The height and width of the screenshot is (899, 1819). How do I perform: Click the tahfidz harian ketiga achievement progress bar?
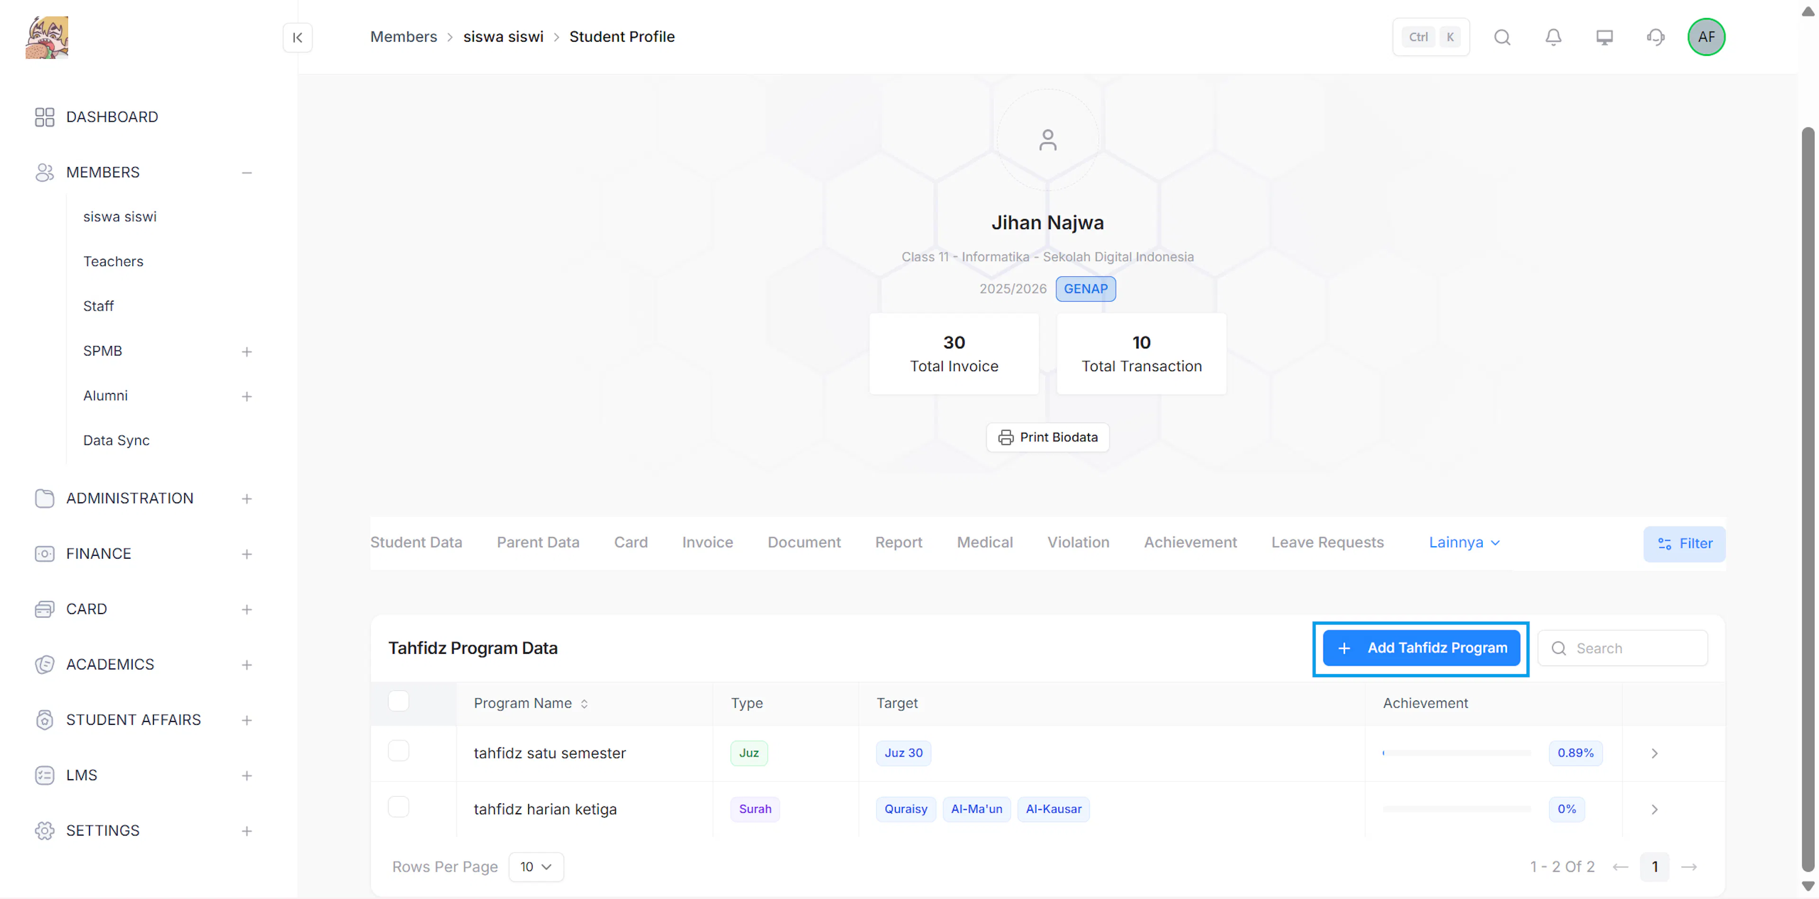1456,810
